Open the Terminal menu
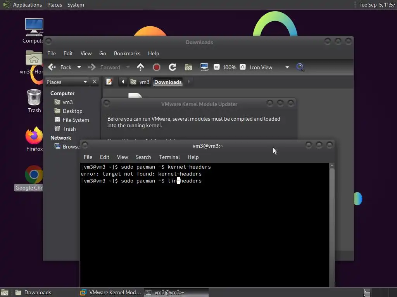Image resolution: width=397 pixels, height=297 pixels. pyautogui.click(x=169, y=157)
